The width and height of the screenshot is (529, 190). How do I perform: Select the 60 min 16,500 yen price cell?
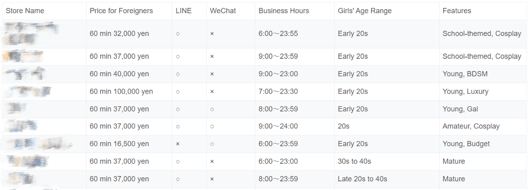[119, 144]
